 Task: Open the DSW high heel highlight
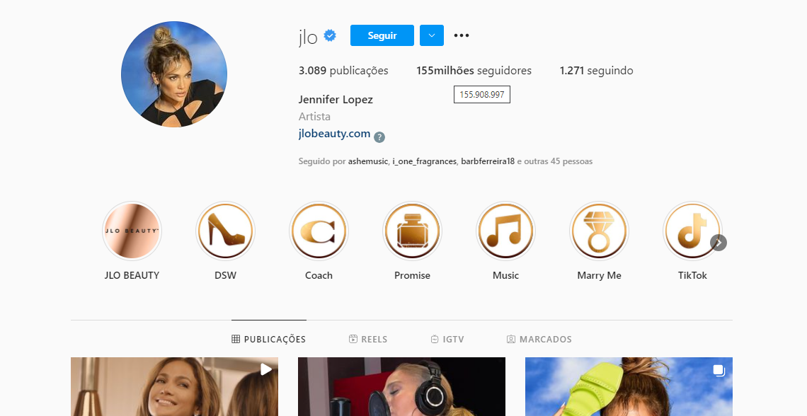(225, 231)
